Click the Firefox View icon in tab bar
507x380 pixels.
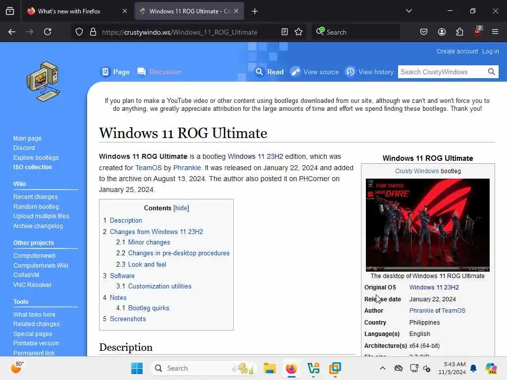10,11
